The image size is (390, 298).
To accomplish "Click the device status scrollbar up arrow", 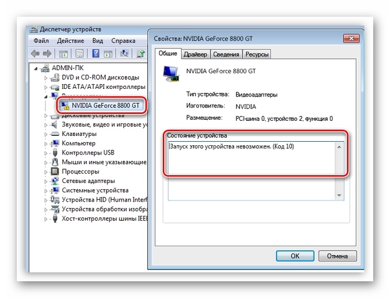I will (339, 147).
